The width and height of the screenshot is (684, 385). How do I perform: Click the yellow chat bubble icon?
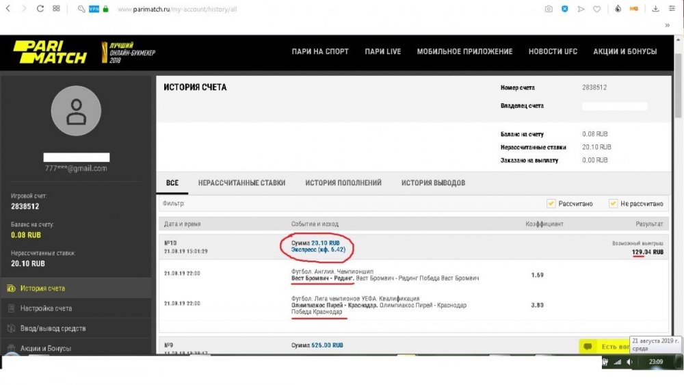587,347
